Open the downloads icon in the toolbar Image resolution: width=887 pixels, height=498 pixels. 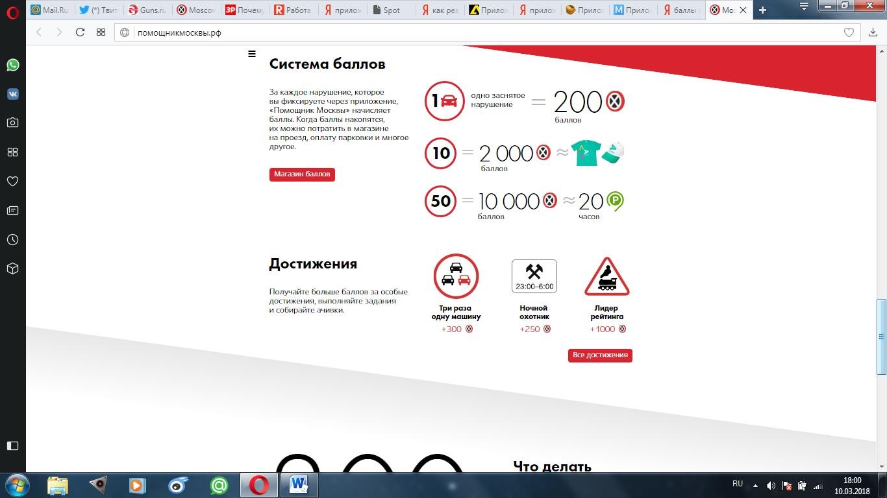tap(873, 32)
